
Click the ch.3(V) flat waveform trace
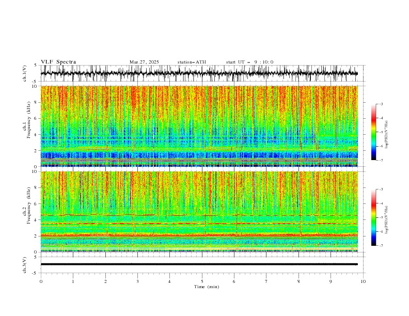(199, 264)
